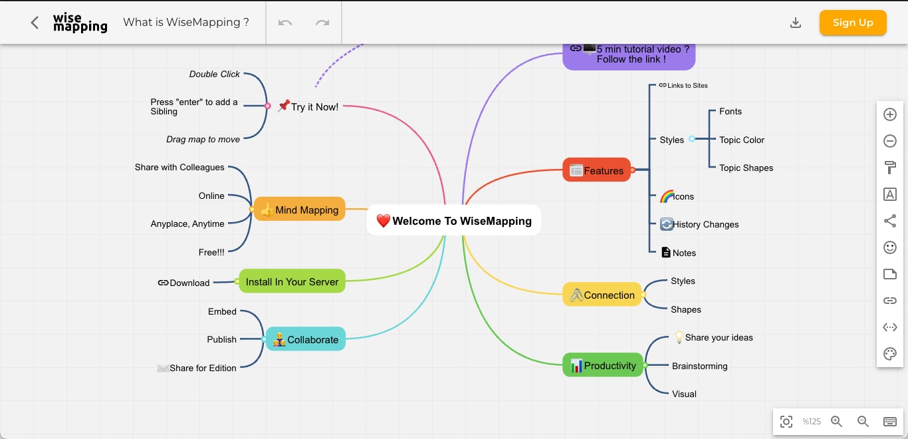The height and width of the screenshot is (439, 908).
Task: Add a link to the topic
Action: (890, 301)
